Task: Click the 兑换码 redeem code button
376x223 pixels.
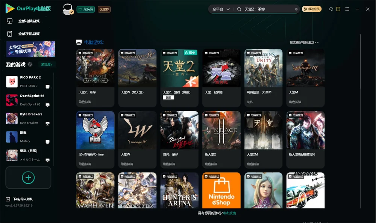Action: 86,9
